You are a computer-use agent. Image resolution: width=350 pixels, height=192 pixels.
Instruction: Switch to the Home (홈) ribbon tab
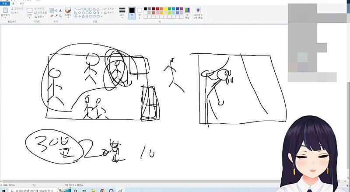pos(14,3)
